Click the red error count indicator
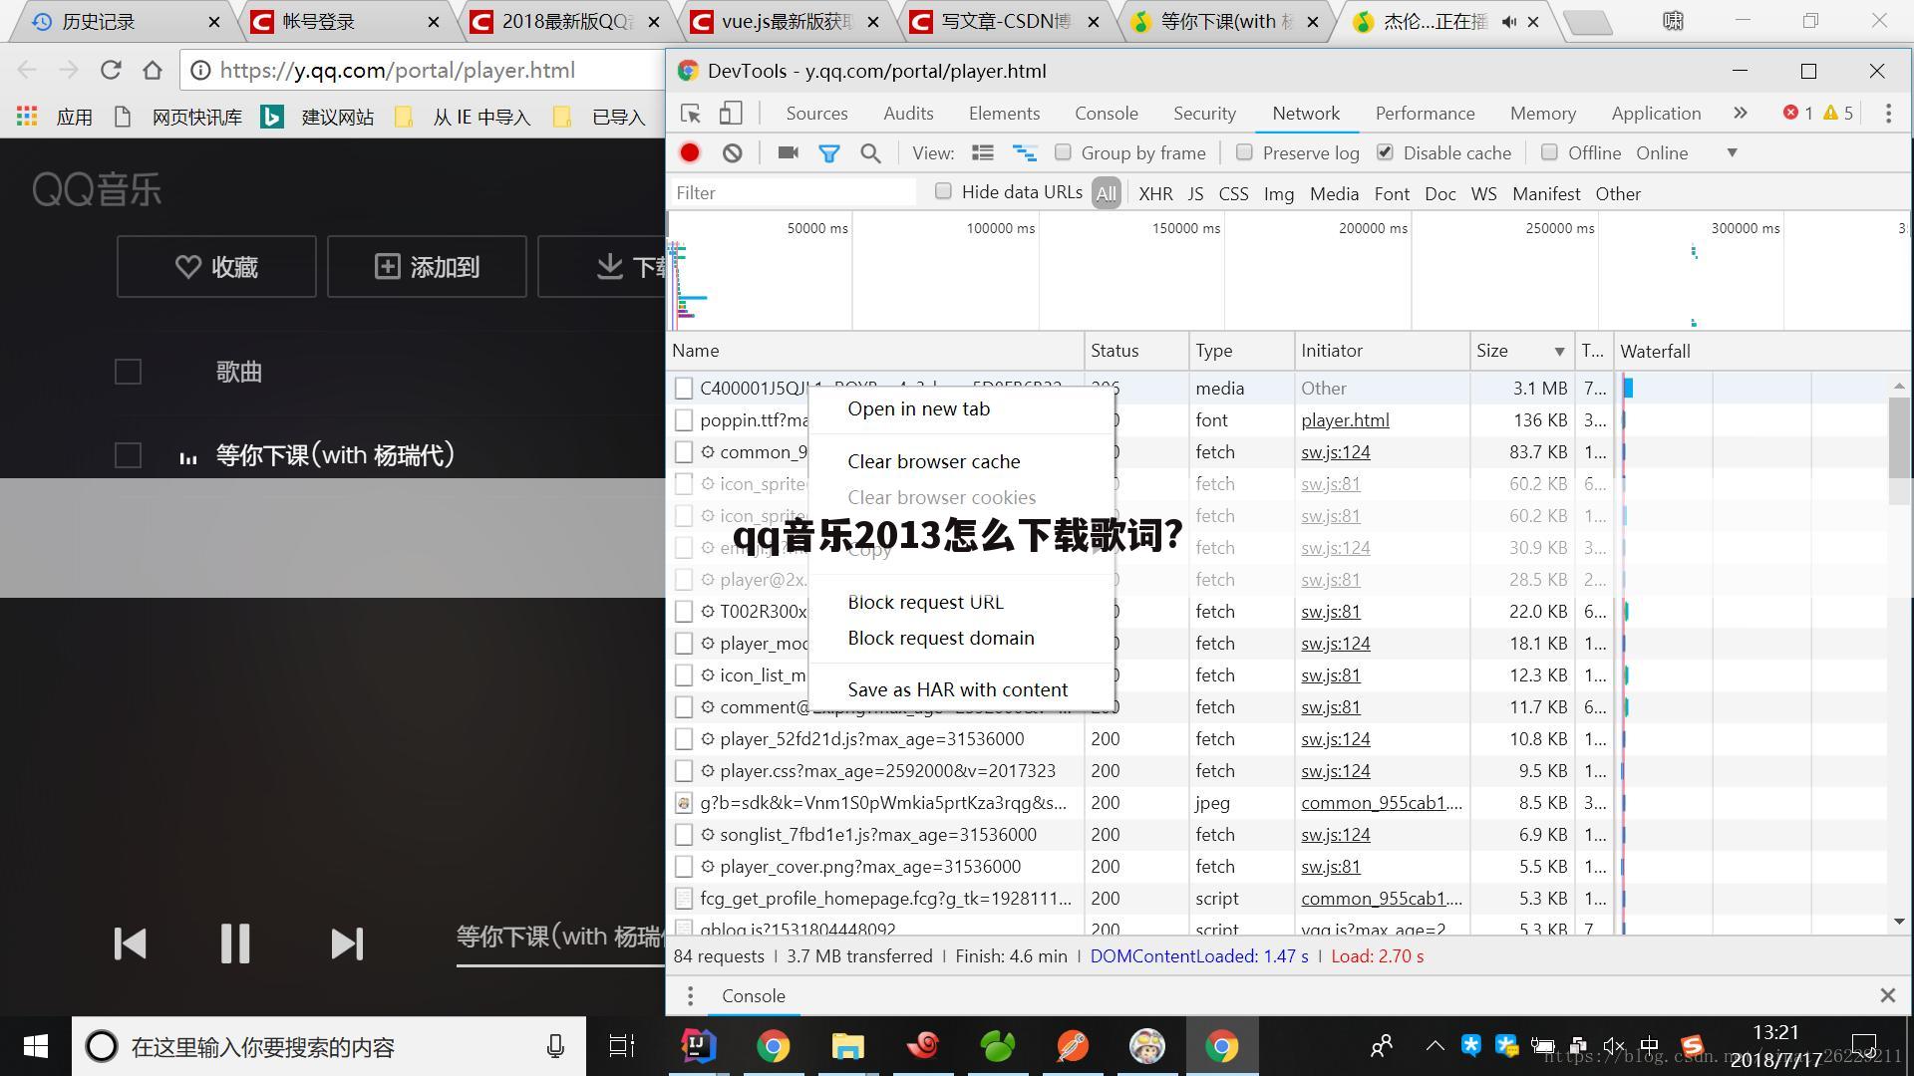This screenshot has height=1076, width=1914. (1798, 114)
